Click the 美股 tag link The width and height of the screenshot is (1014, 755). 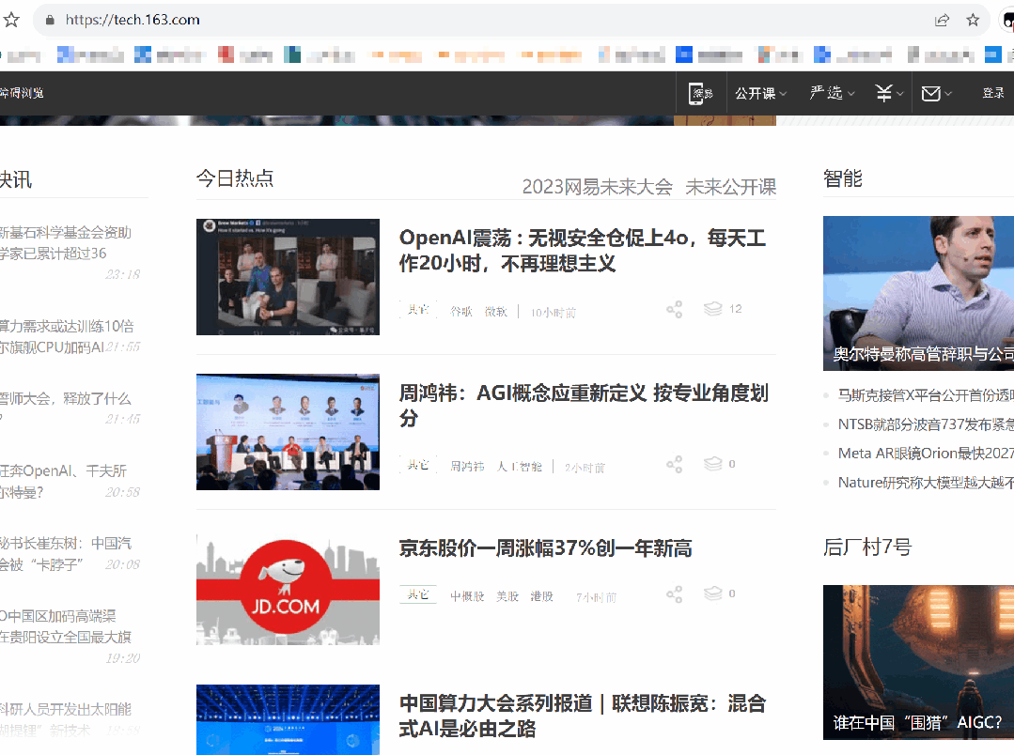coord(507,596)
